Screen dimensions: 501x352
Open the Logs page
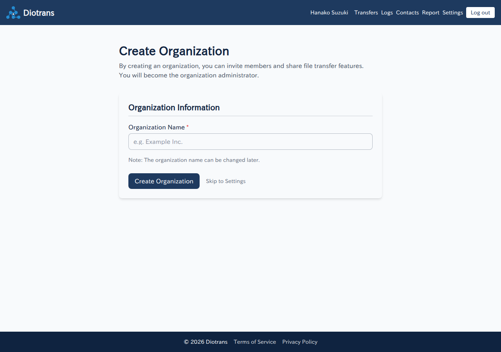[387, 13]
